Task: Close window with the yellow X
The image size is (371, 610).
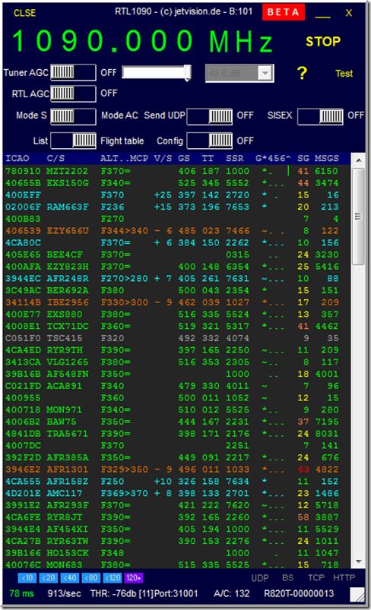Action: click(x=349, y=13)
